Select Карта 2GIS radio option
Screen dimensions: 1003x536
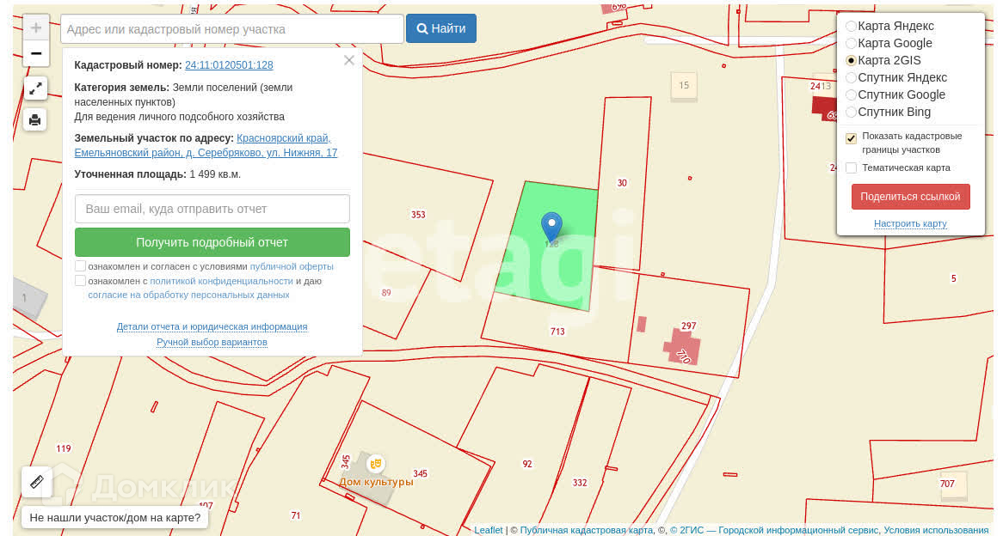852,61
